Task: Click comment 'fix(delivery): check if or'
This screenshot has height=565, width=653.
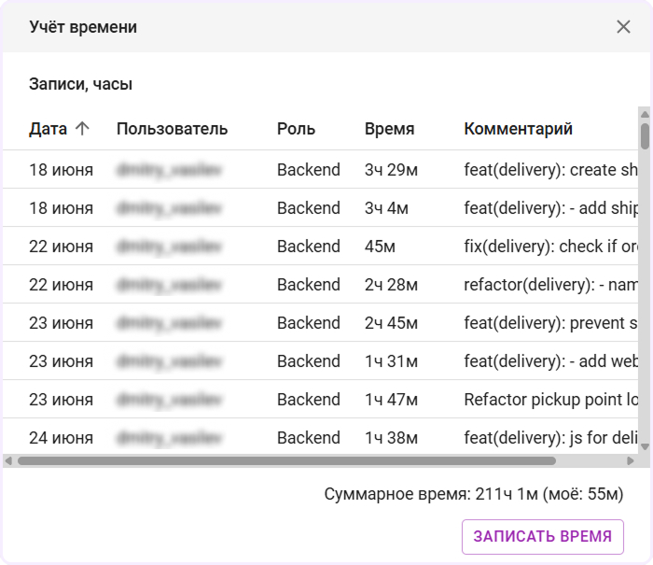Action: click(x=550, y=247)
